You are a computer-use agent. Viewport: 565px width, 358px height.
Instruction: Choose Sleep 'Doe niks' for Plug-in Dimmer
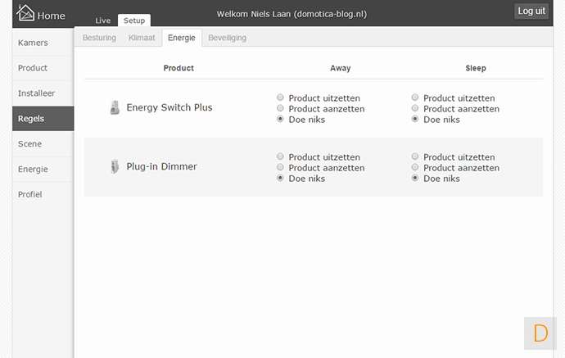pos(416,179)
